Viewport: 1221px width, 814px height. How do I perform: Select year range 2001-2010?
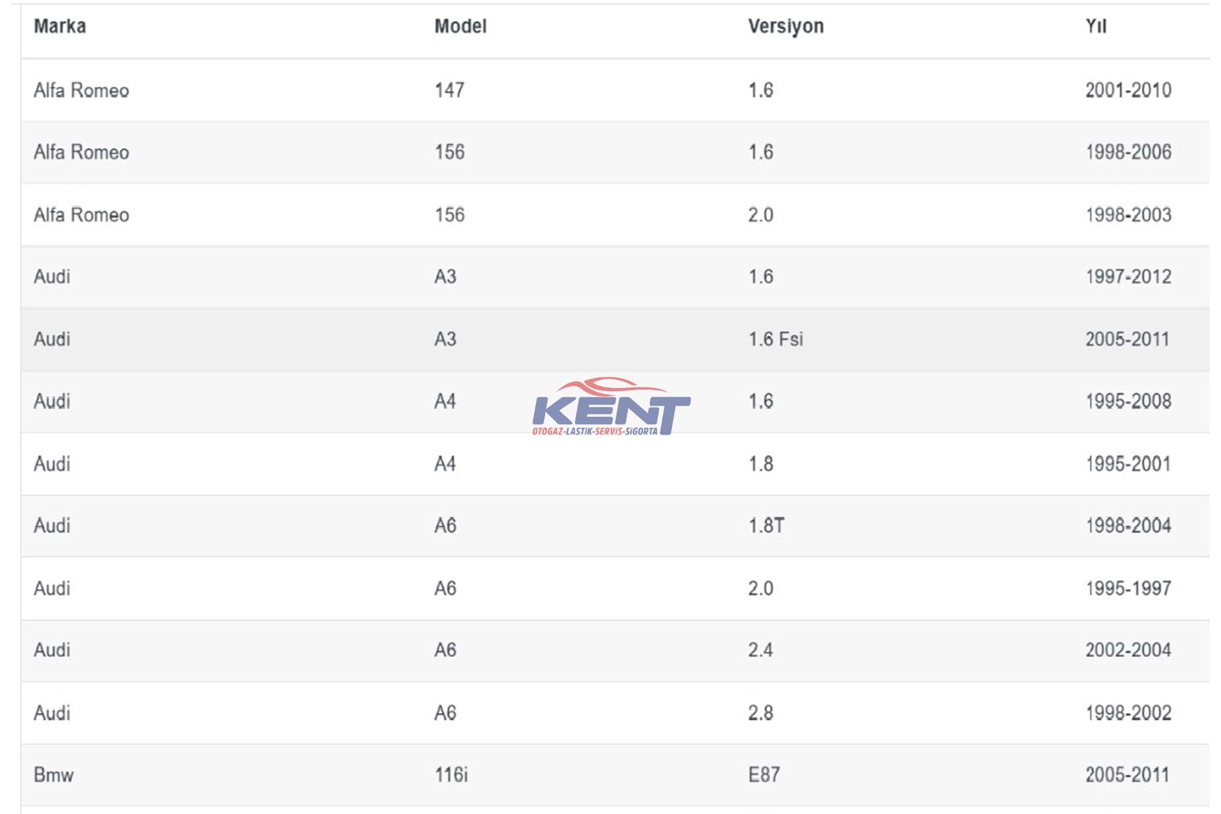click(1128, 90)
